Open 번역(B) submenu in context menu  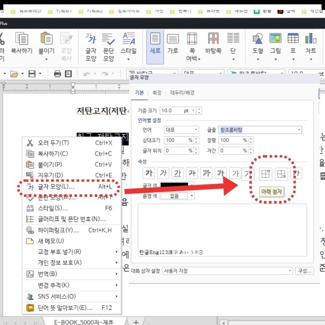pyautogui.click(x=72, y=274)
